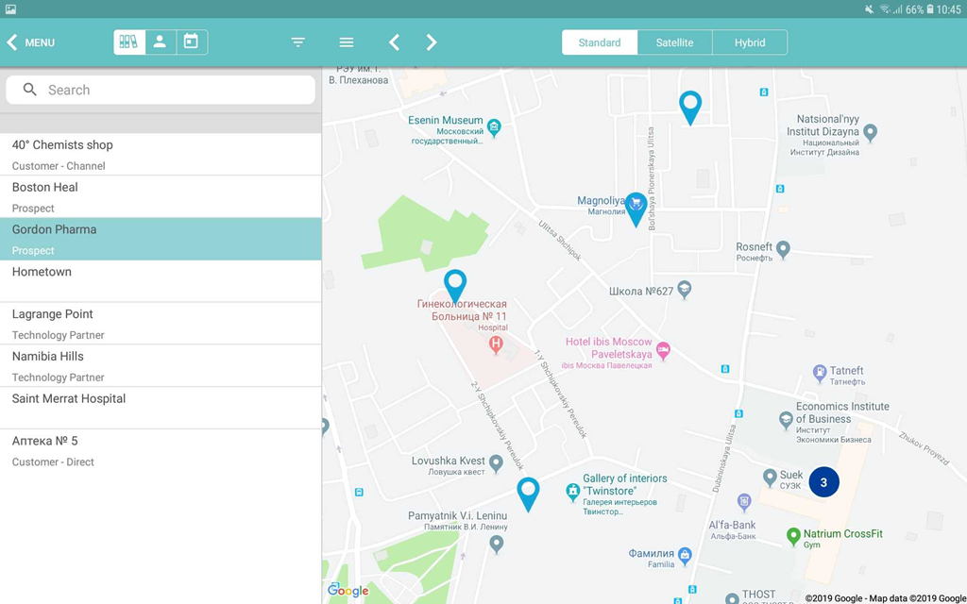Click the pin above the gynecological hospital
Viewport: 967px width, 604px height.
pyautogui.click(x=455, y=284)
